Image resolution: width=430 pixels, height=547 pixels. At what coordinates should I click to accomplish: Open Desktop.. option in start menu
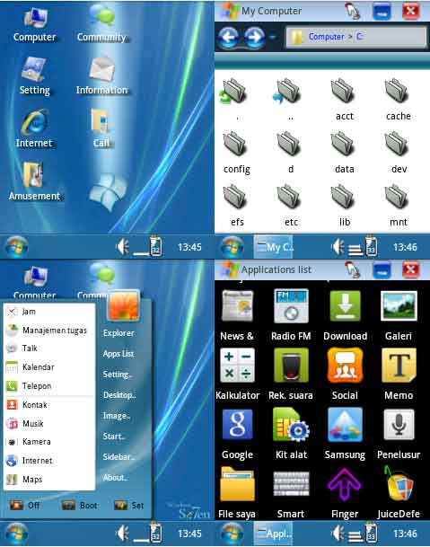click(x=119, y=395)
